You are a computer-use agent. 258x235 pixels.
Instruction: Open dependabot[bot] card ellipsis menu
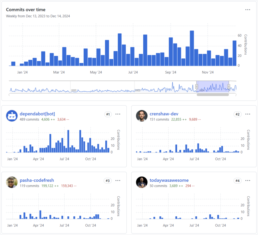click(x=118, y=114)
